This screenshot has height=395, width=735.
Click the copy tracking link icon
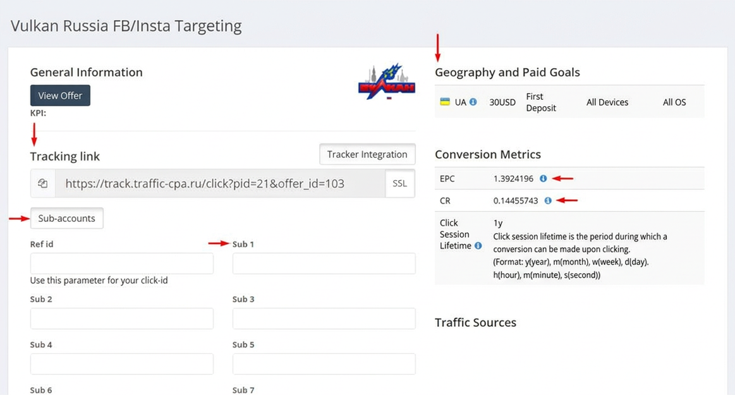point(42,183)
